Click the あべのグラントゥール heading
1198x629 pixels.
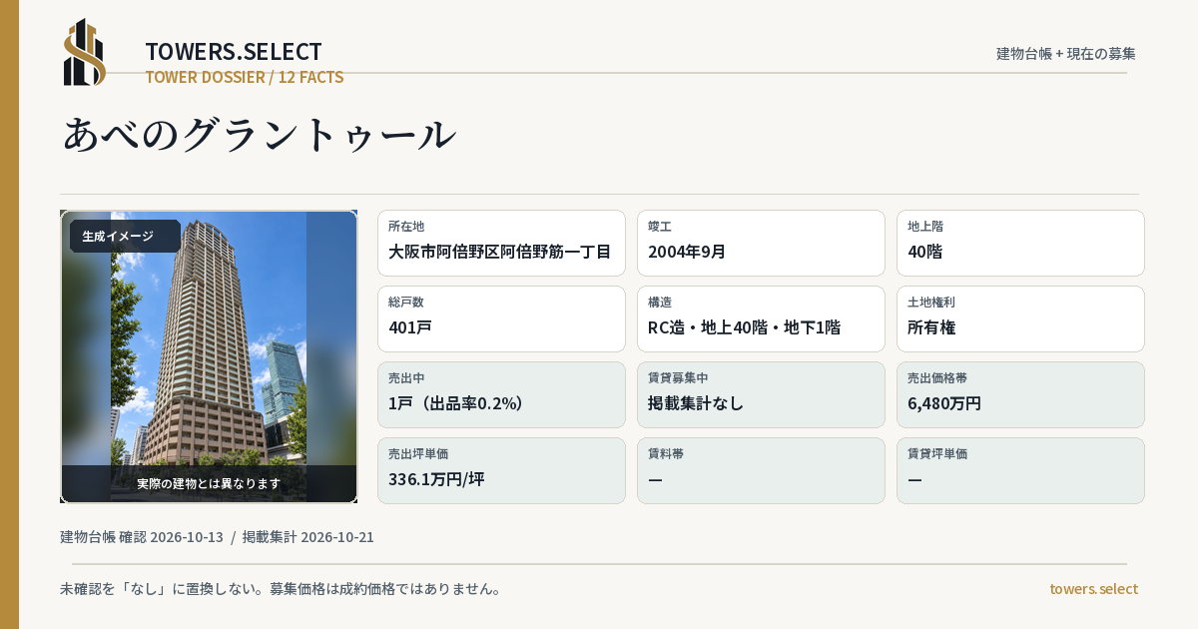point(260,135)
